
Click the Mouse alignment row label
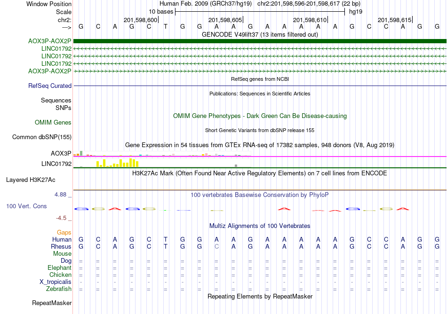62,254
